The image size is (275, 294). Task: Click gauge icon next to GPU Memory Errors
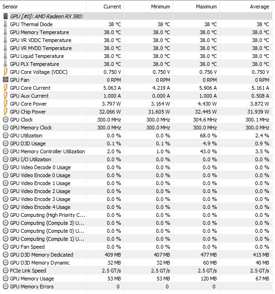6,287
